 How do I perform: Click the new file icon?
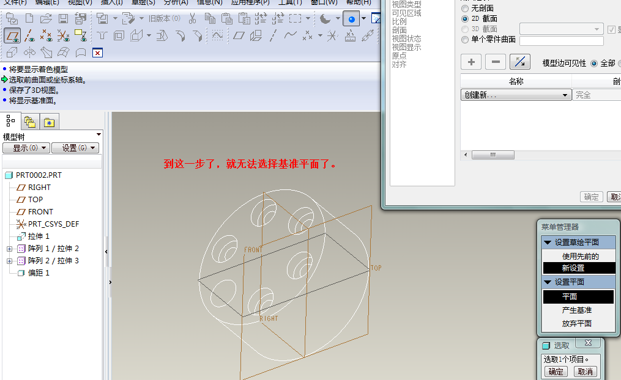(x=29, y=18)
